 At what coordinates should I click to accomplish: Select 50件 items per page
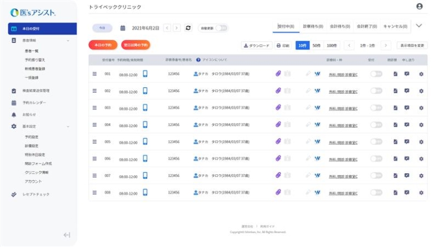(316, 46)
